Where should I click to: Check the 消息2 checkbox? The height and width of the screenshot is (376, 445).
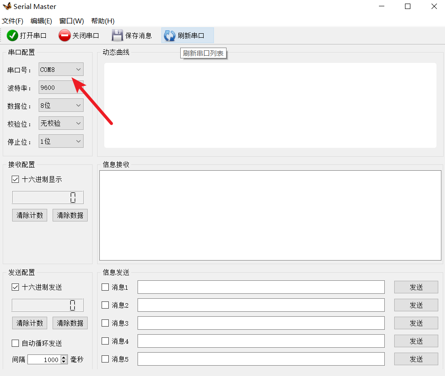[x=105, y=305]
